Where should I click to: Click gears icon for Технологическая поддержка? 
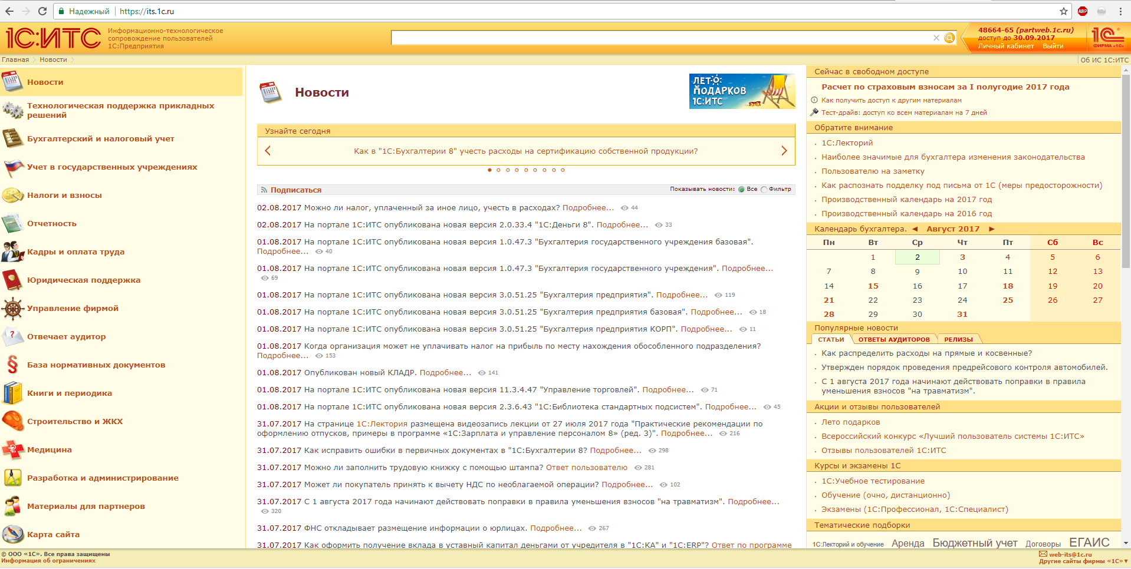[x=12, y=110]
